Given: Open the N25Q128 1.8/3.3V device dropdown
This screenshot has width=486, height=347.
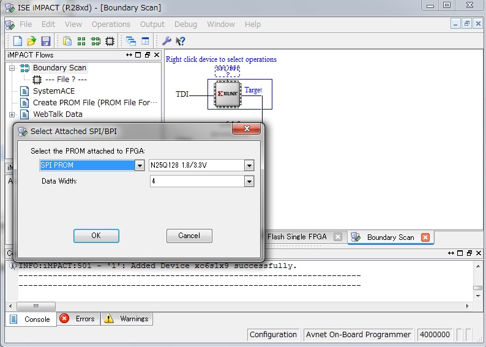Looking at the screenshot, I should click(249, 165).
